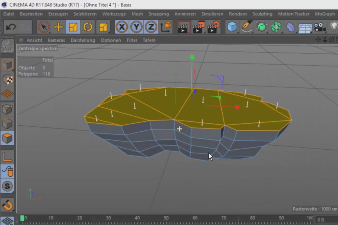The image size is (338, 225).
Task: Switch to Edges mode
Action: click(x=8, y=124)
